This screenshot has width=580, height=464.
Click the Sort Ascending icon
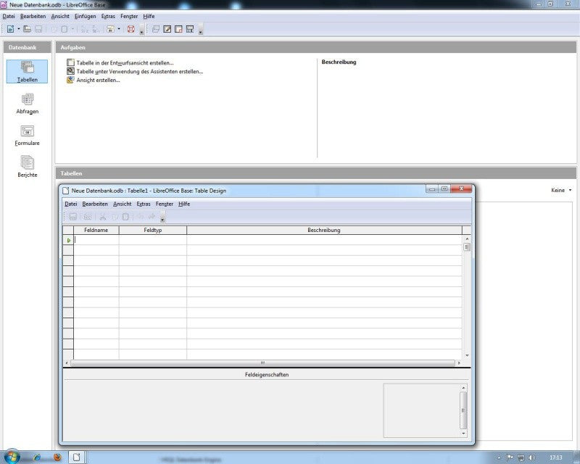coord(85,29)
